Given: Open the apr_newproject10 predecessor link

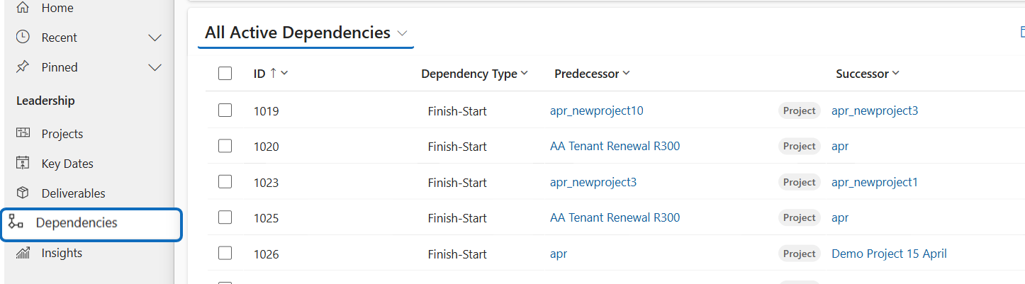Looking at the screenshot, I should click(x=596, y=110).
